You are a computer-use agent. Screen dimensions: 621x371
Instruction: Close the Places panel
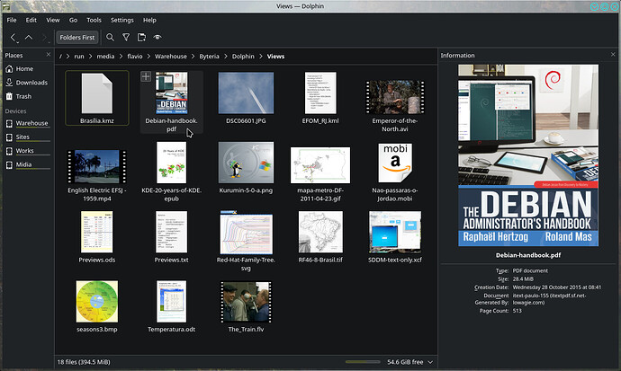[x=49, y=55]
